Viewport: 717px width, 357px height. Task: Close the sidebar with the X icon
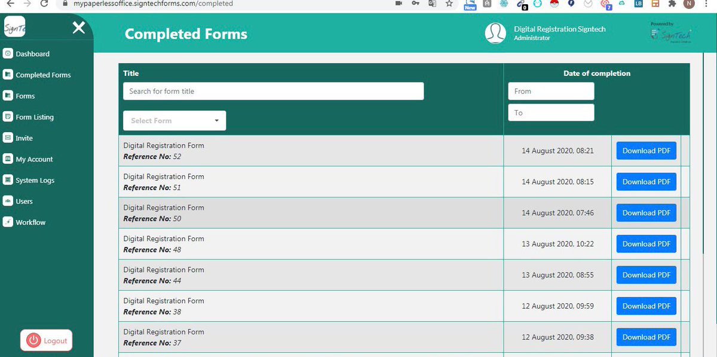pyautogui.click(x=79, y=28)
